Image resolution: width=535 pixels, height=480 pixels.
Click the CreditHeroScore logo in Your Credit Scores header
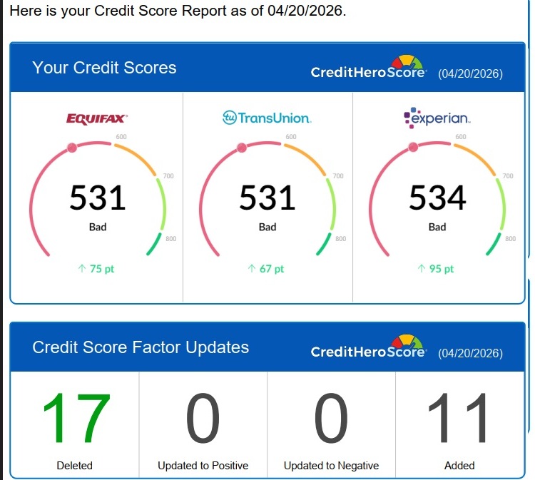click(369, 67)
